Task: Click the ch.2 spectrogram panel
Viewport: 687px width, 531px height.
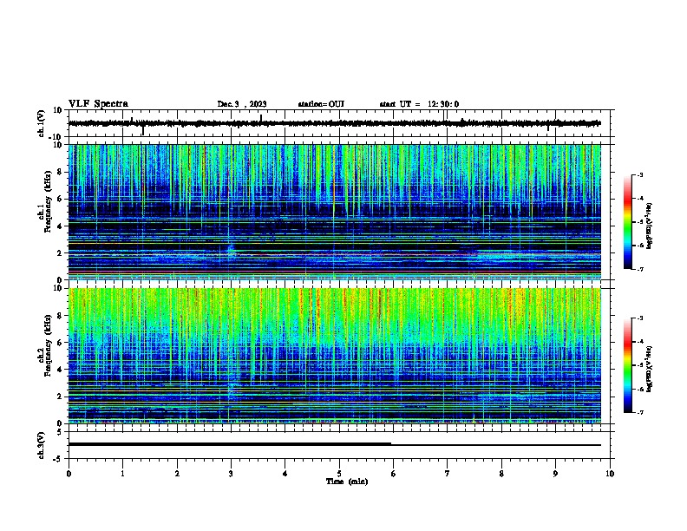Action: [x=334, y=356]
